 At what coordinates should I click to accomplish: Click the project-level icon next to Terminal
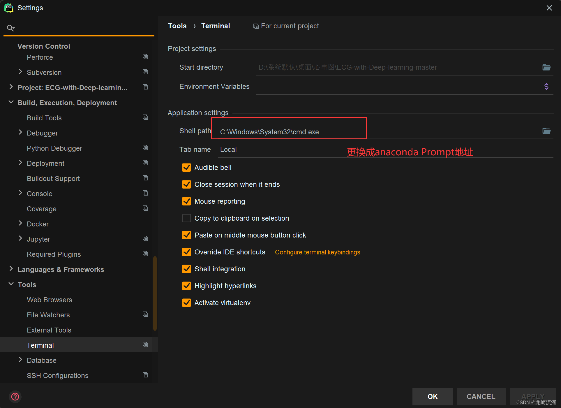[x=145, y=345]
